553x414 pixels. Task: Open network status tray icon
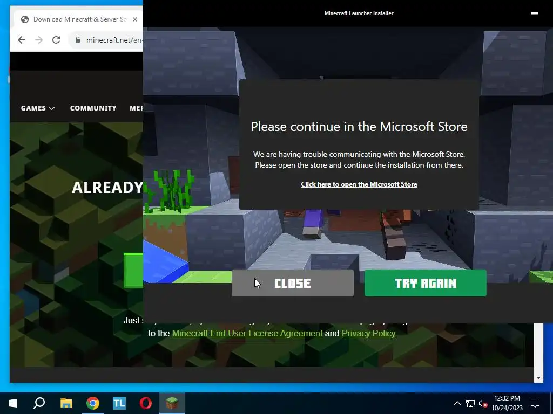[x=470, y=403]
